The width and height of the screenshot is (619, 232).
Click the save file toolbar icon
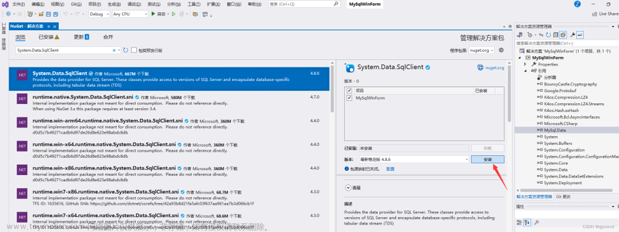pyautogui.click(x=48, y=14)
